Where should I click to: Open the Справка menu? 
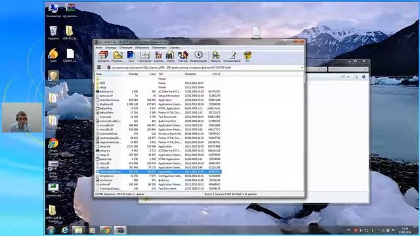click(x=174, y=48)
